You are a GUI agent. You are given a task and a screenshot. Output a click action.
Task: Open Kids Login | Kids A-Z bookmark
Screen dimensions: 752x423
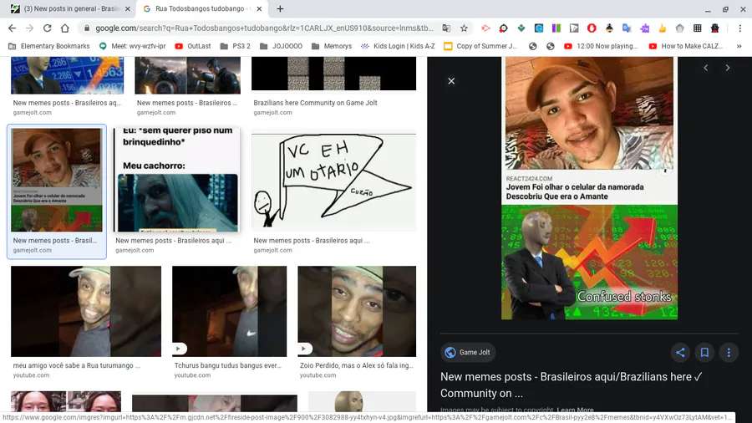(x=398, y=46)
